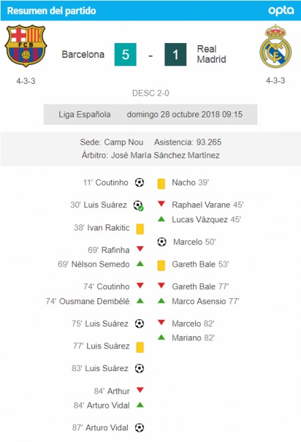Click Coutinho's 11' goal ball icon
This screenshot has width=301, height=442.
(x=139, y=182)
